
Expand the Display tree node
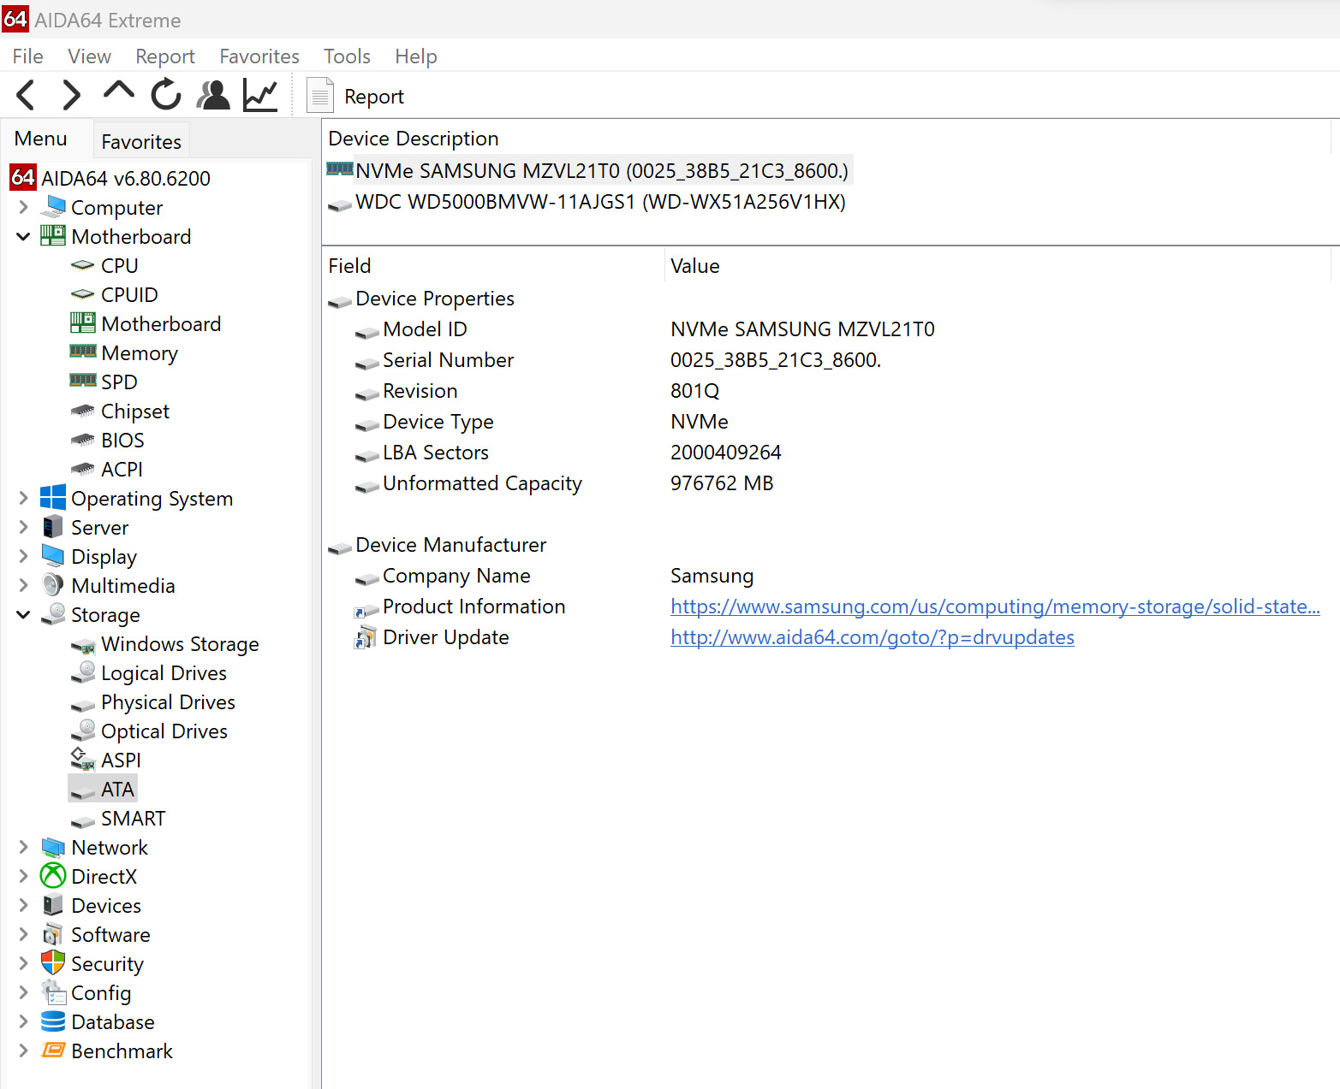tap(23, 556)
